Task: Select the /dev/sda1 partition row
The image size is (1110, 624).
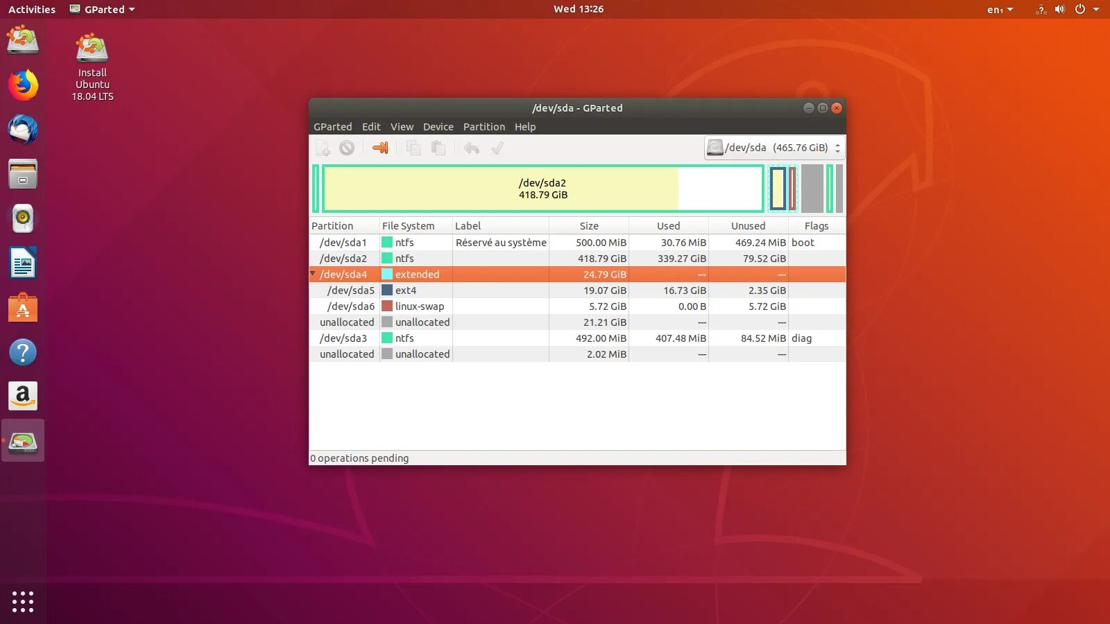Action: pyautogui.click(x=577, y=242)
